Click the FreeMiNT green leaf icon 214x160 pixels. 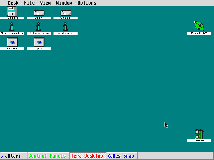coord(199,26)
